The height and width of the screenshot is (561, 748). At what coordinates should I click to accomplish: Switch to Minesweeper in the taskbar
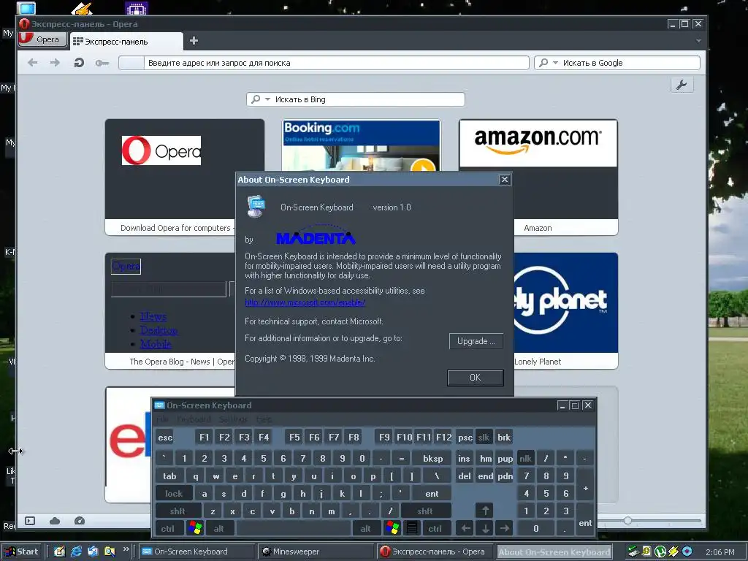pyautogui.click(x=316, y=552)
